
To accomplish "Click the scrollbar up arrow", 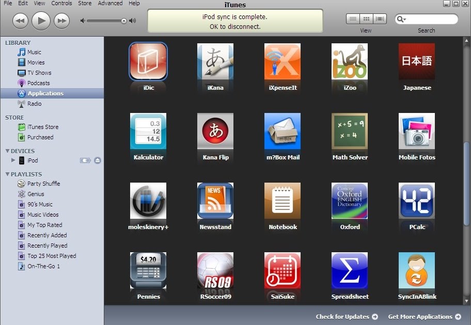I will coord(466,40).
